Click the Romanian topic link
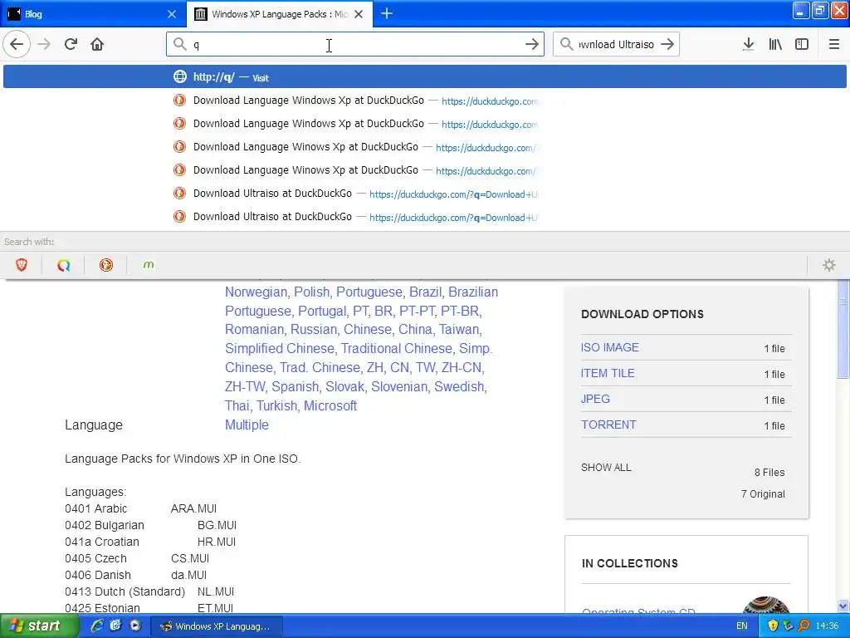Viewport: 850px width, 638px height. [x=254, y=329]
